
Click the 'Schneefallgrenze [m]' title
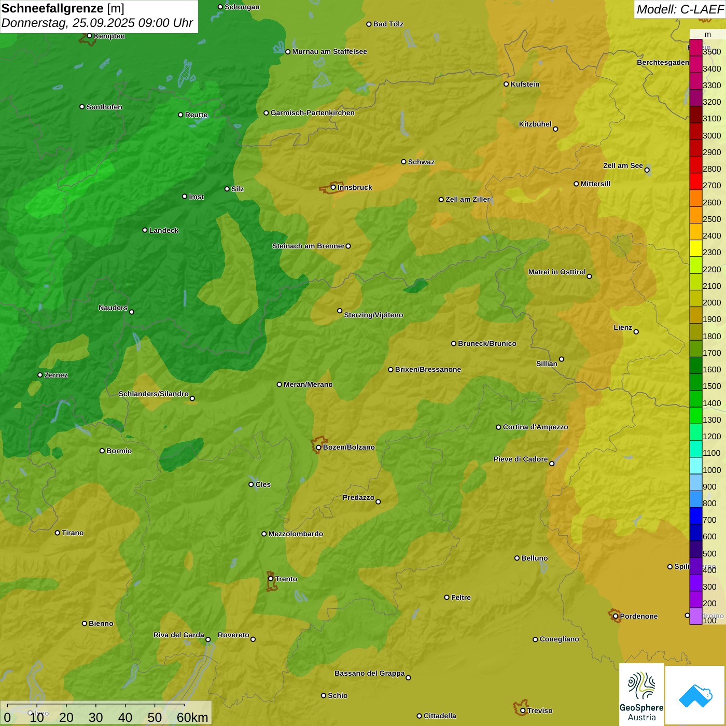[x=63, y=8]
